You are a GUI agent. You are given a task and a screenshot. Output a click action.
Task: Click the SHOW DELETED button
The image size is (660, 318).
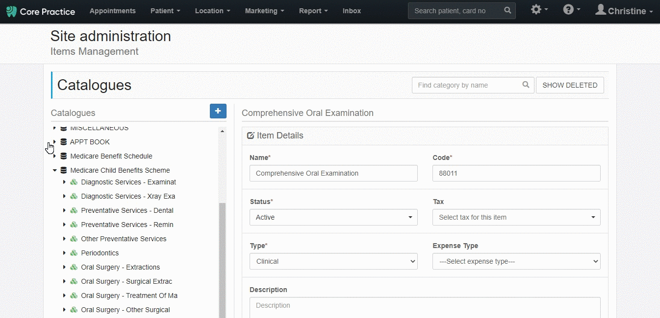[570, 85]
